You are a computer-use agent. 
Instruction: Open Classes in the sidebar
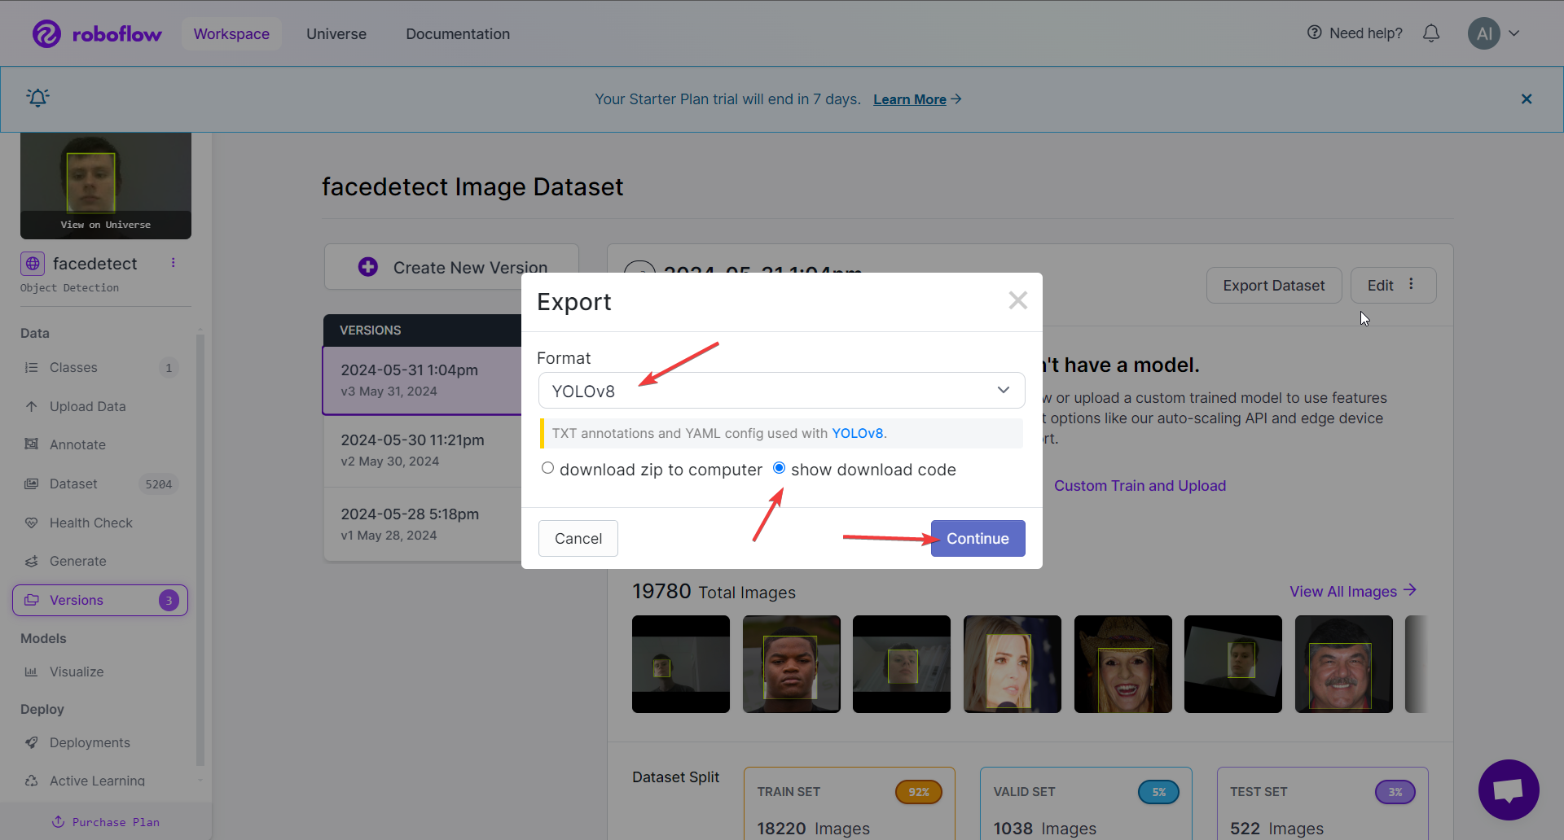(100, 368)
